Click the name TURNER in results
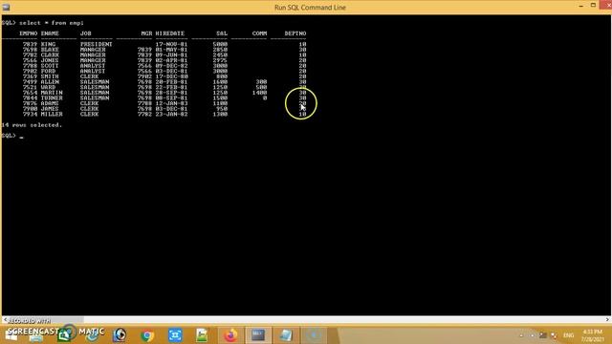 (52, 98)
